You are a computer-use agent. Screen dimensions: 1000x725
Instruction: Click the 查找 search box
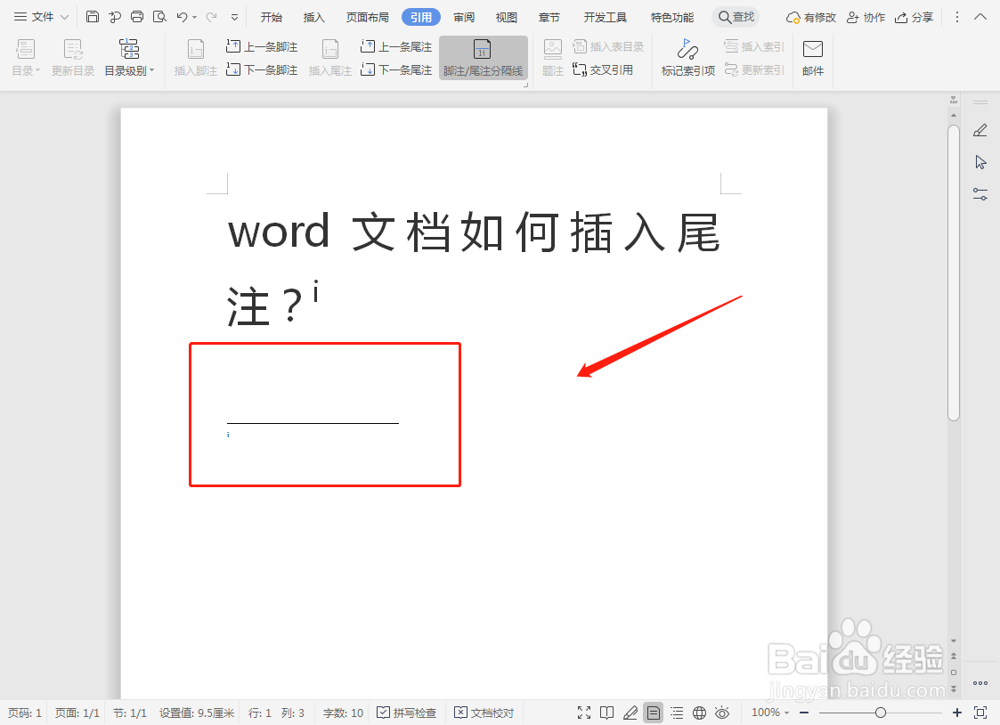736,17
